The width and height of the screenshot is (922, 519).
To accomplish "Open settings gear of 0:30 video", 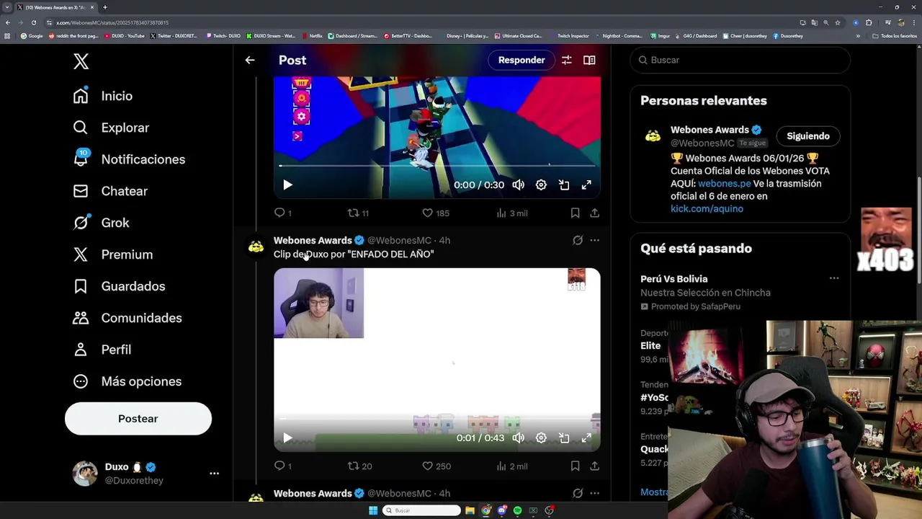I will coord(541,185).
